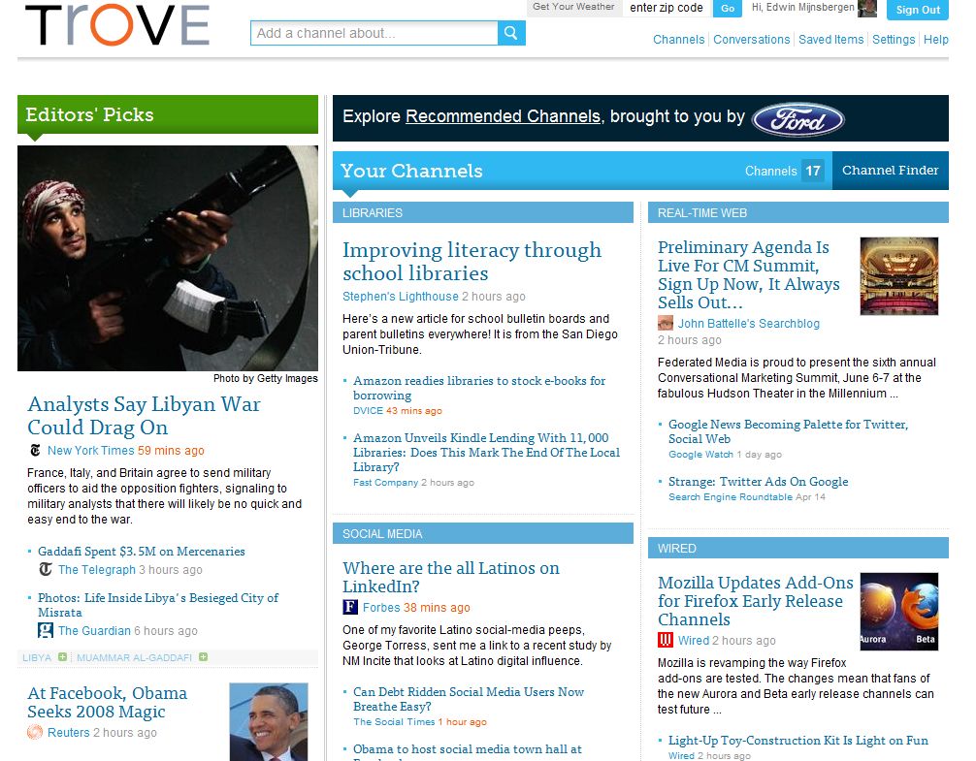Open 'Light-Up Toy-Construction Kit Is Light on Fun'

click(x=798, y=740)
